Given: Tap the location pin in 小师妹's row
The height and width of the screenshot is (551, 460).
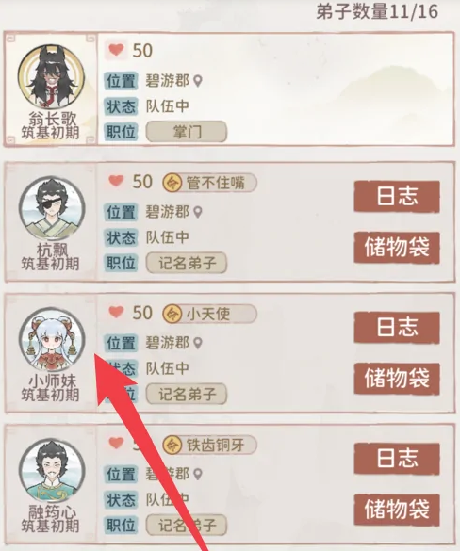Looking at the screenshot, I should pyautogui.click(x=198, y=344).
